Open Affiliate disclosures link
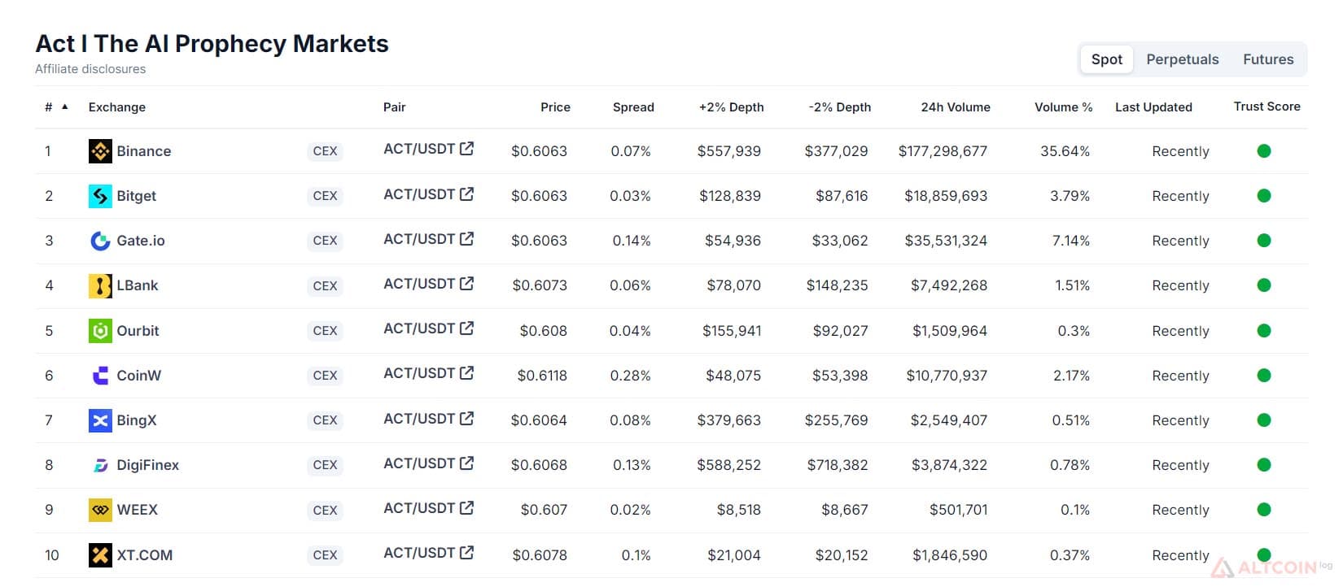The image size is (1343, 587). [x=90, y=69]
